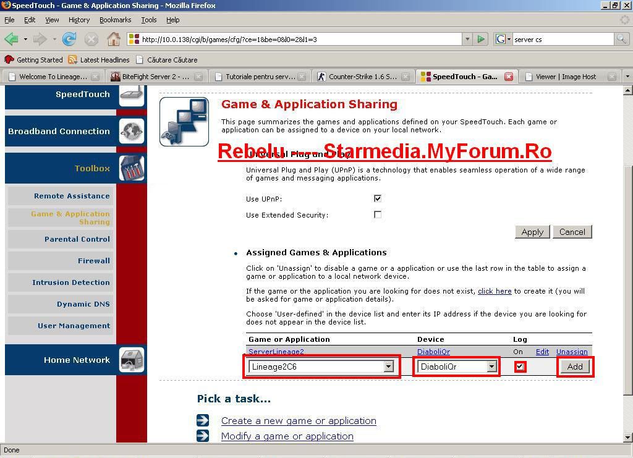Open Intrusion Detection in sidebar
This screenshot has height=458, width=633.
pyautogui.click(x=61, y=282)
